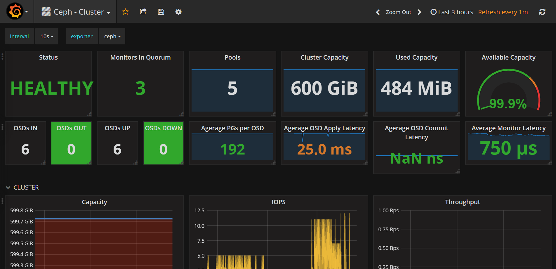556x269 pixels.
Task: Click the OSDs DOWN panel title
Action: [164, 128]
